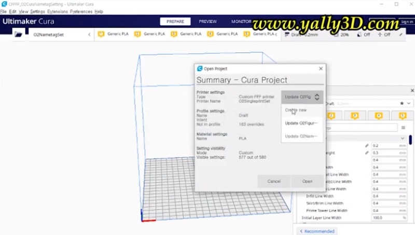
Task: Click the Recommended button
Action: click(x=317, y=231)
